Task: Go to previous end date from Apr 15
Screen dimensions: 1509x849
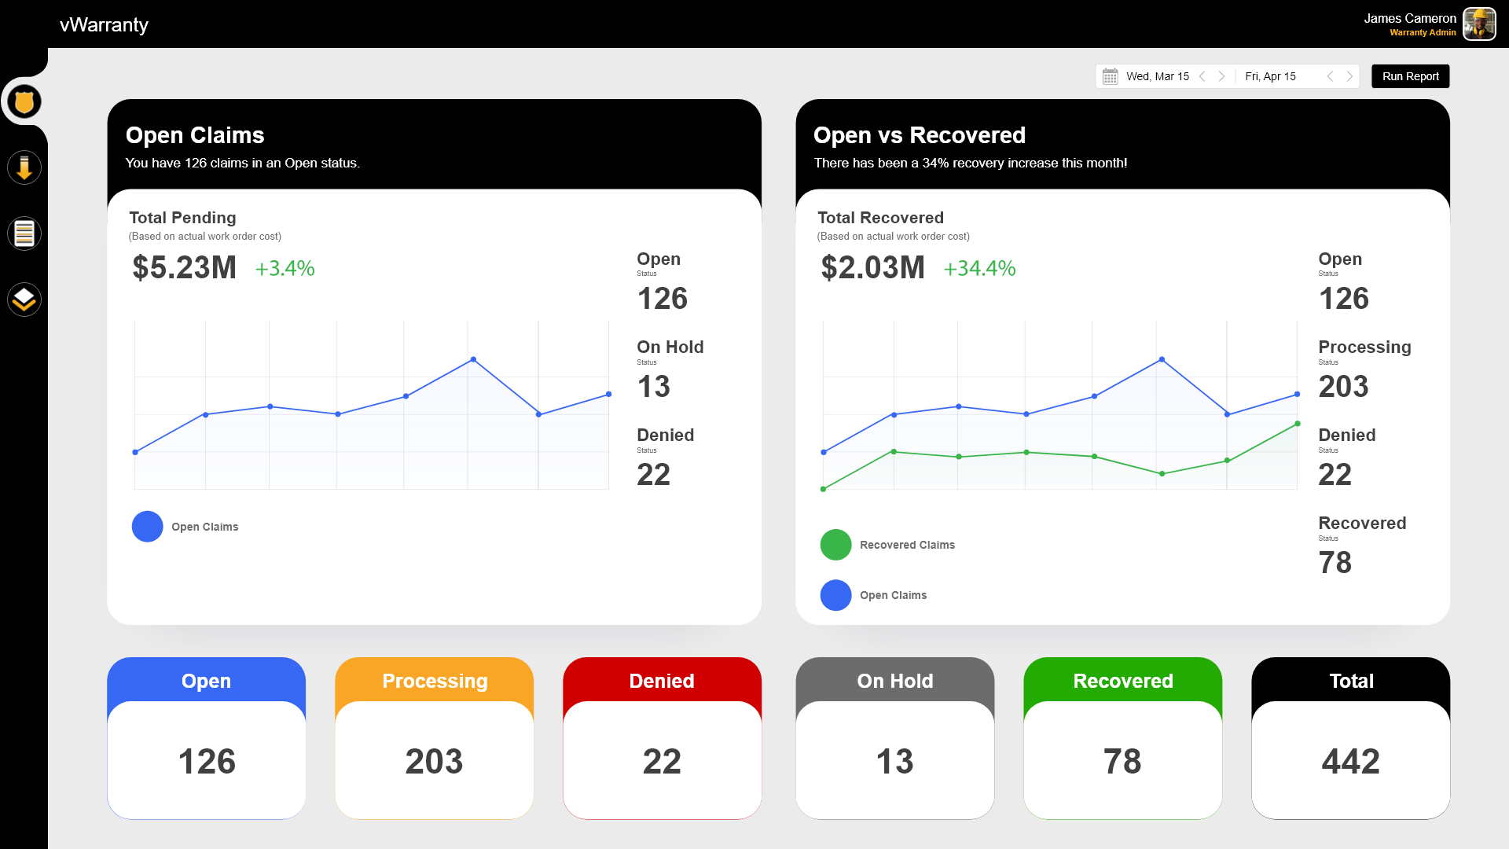Action: pos(1330,76)
